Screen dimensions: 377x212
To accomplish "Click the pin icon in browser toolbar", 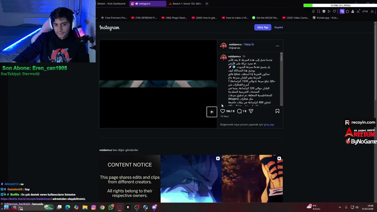I will click(313, 11).
